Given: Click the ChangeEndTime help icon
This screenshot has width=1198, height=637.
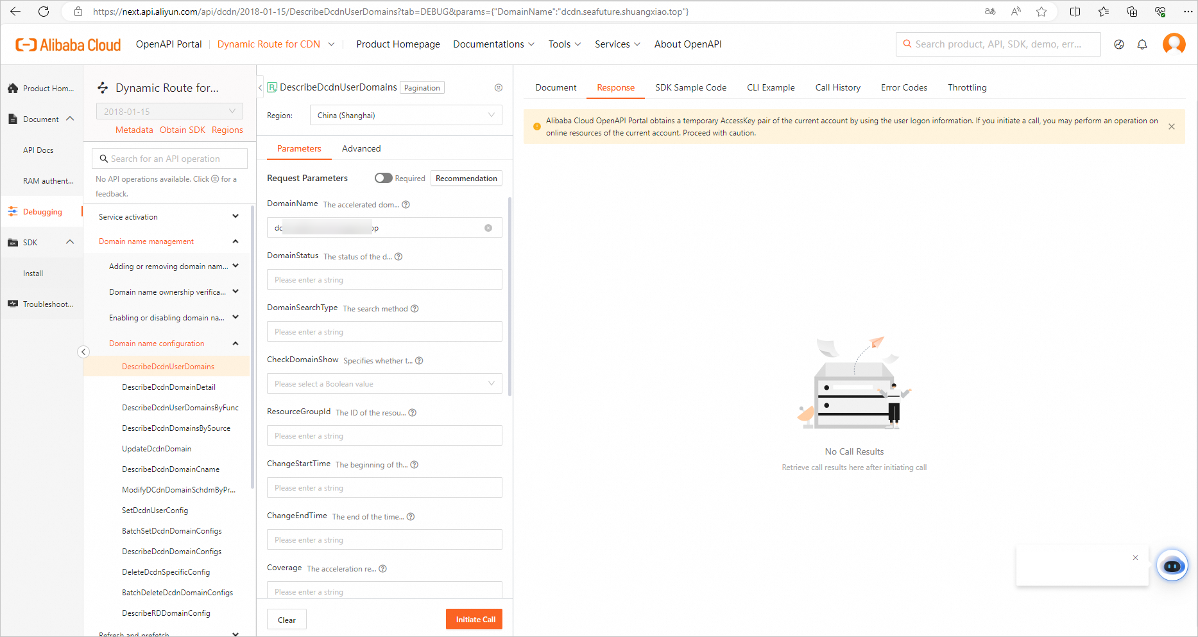Looking at the screenshot, I should point(411,517).
